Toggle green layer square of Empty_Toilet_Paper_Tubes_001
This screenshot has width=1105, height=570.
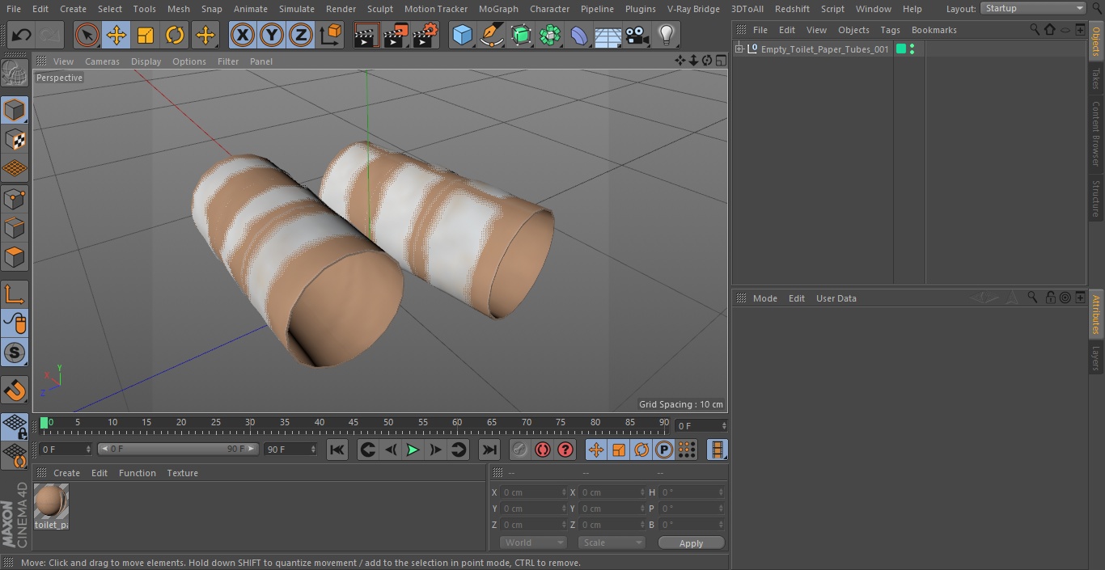[900, 49]
